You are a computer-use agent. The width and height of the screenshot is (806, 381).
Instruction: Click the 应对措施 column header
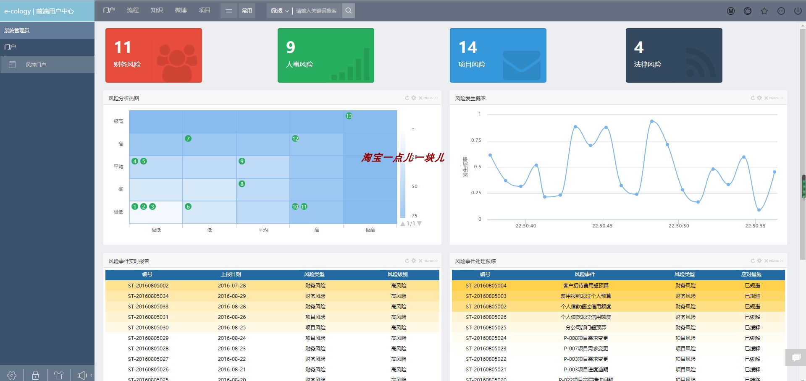(x=751, y=274)
